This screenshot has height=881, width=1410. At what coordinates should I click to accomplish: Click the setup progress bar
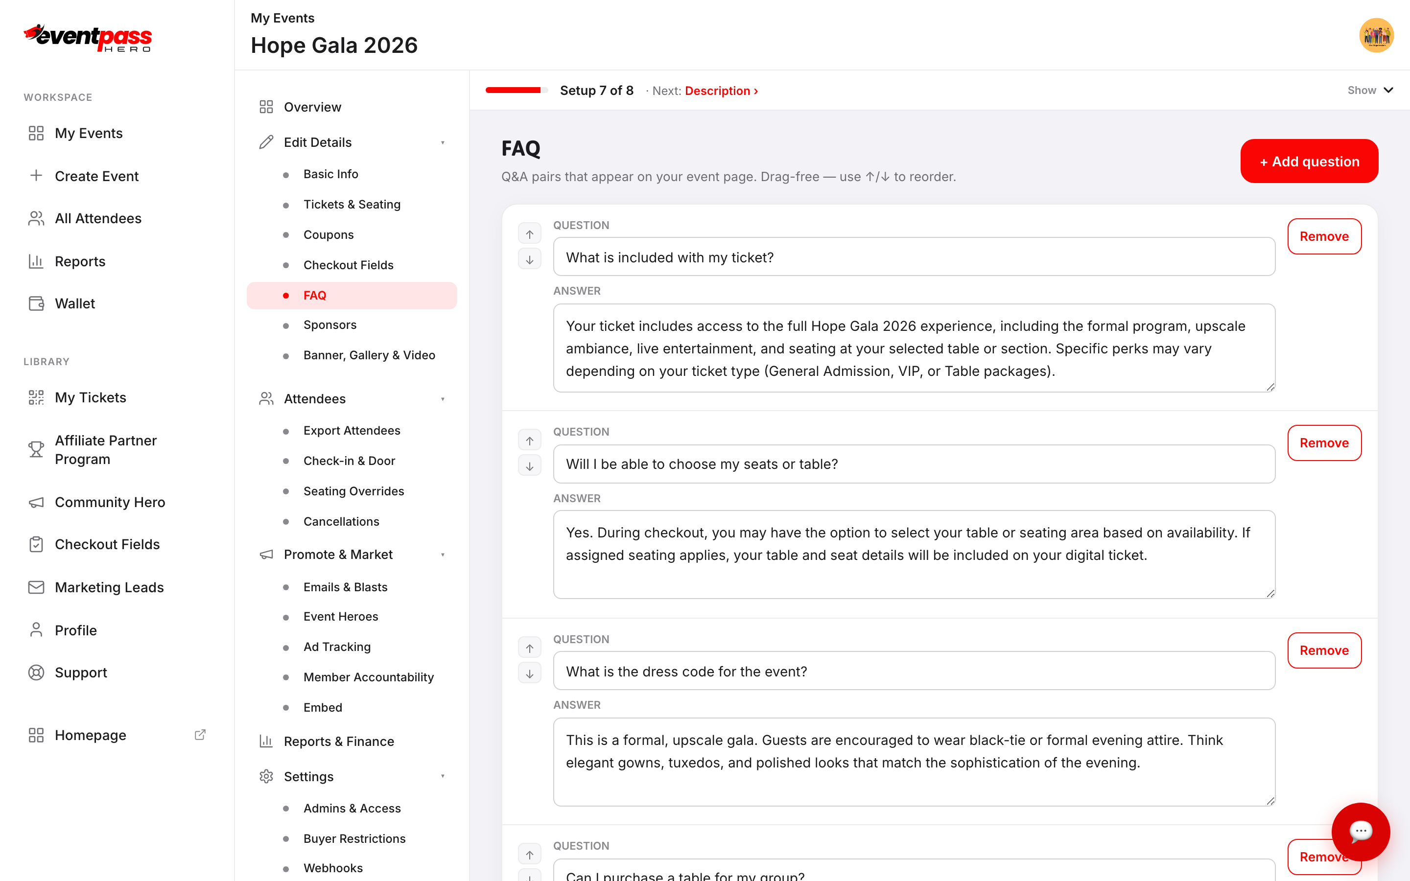(516, 91)
